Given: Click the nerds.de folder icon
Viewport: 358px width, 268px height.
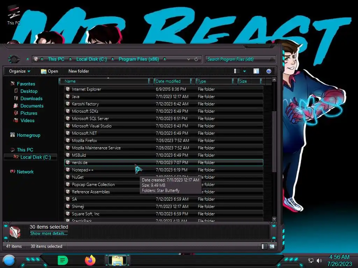Looking at the screenshot, I should coord(68,162).
